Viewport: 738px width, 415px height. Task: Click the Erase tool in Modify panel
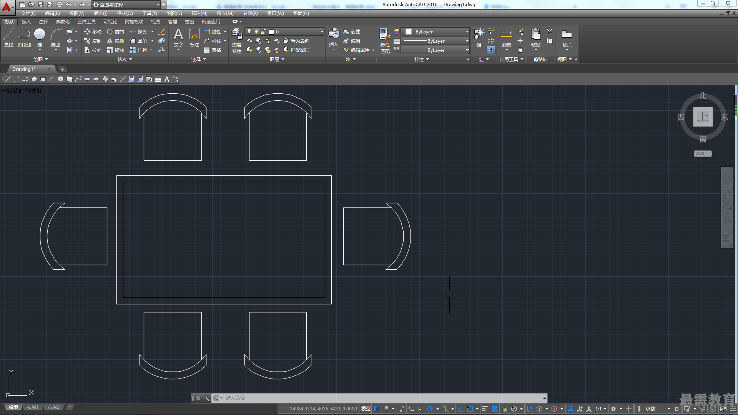click(x=162, y=32)
